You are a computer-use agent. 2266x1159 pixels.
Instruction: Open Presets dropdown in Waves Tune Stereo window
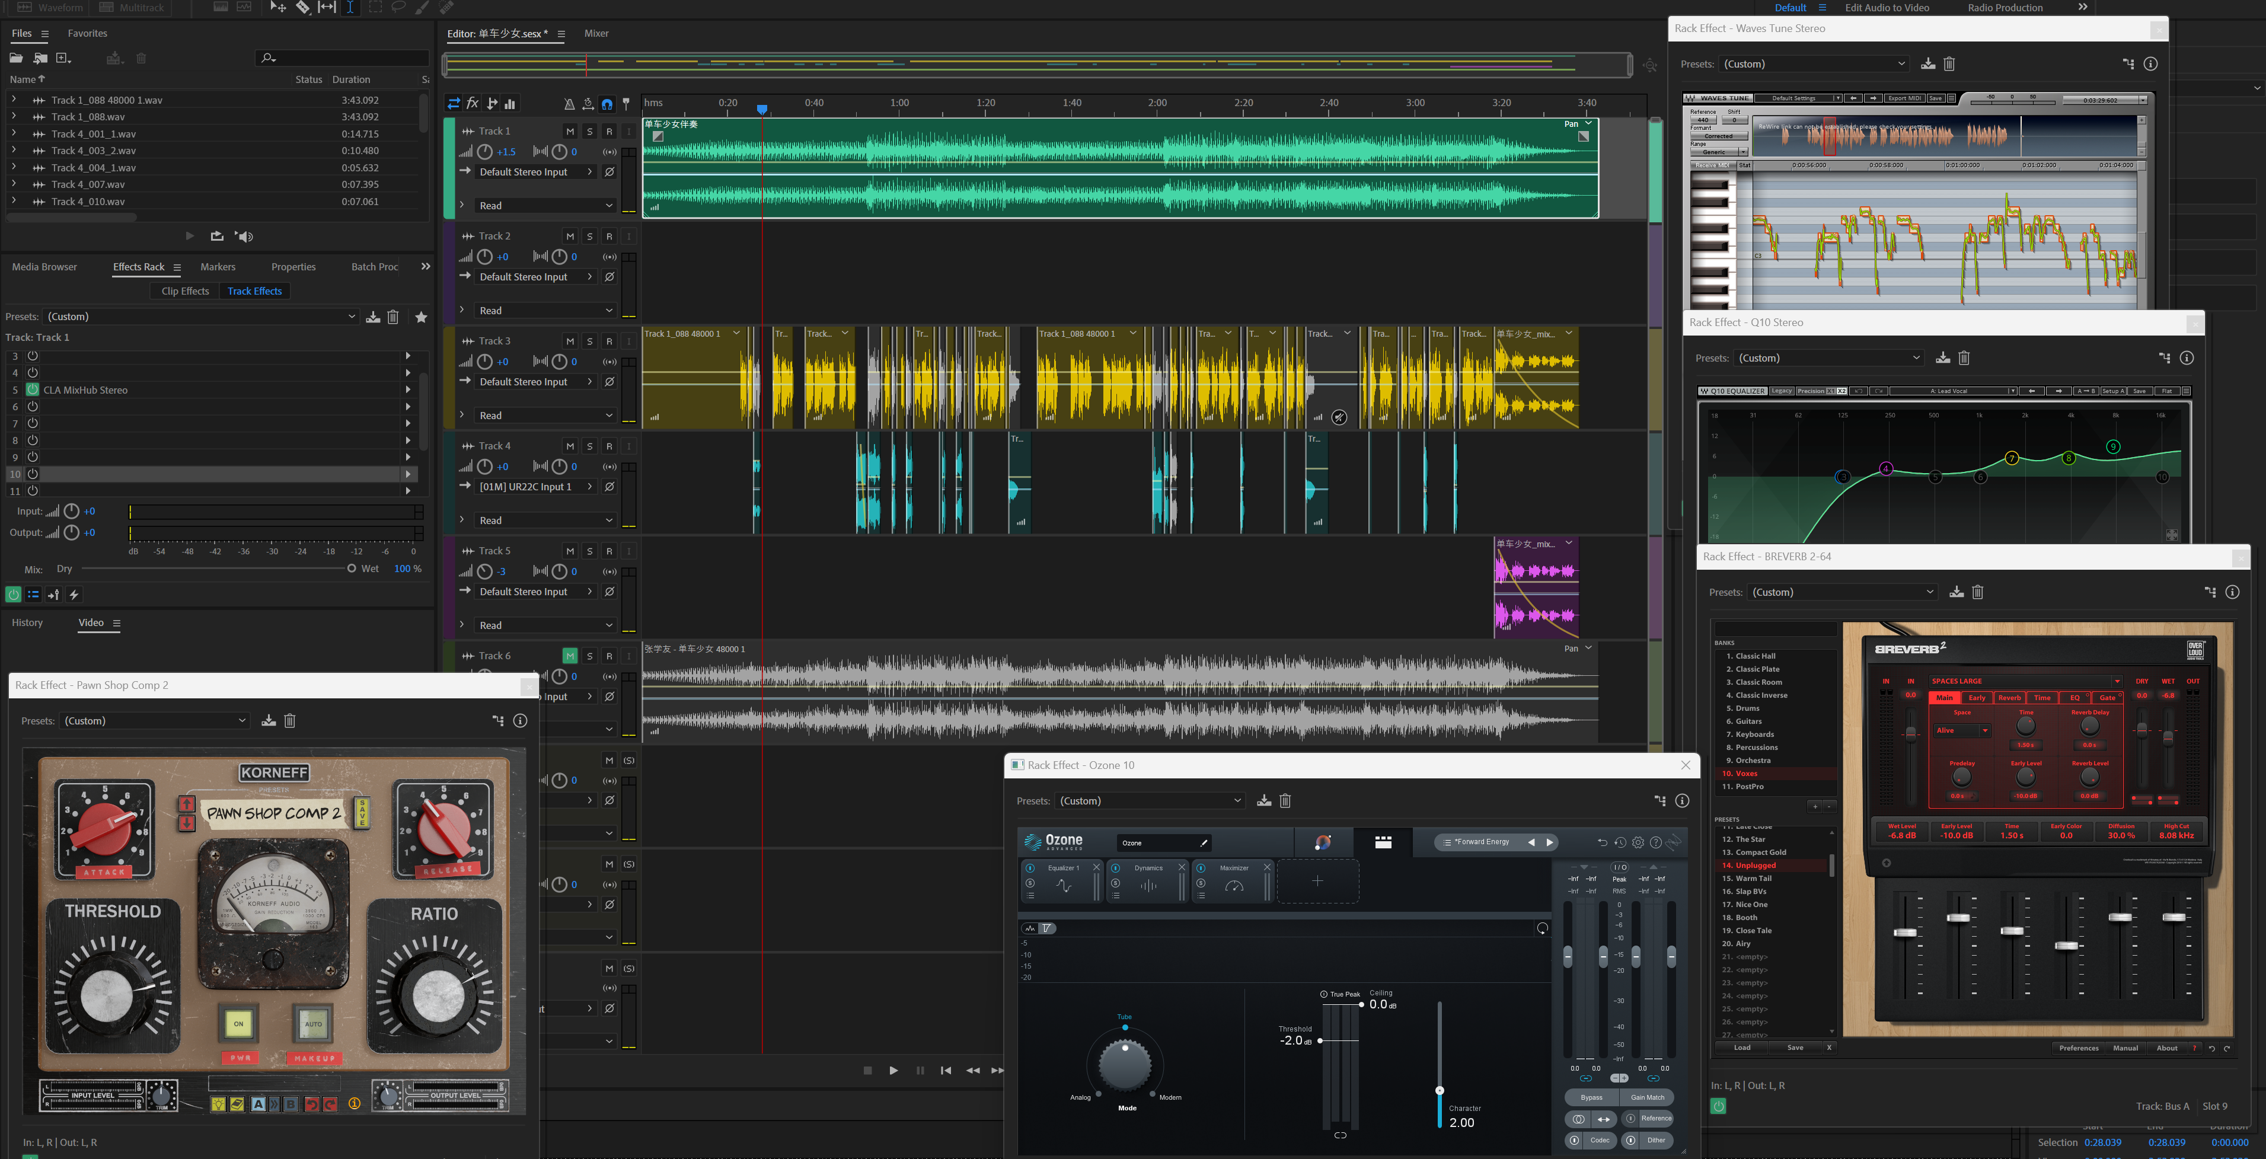1814,63
